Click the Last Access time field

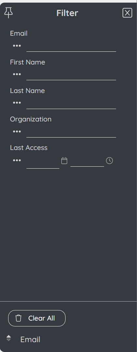87,162
